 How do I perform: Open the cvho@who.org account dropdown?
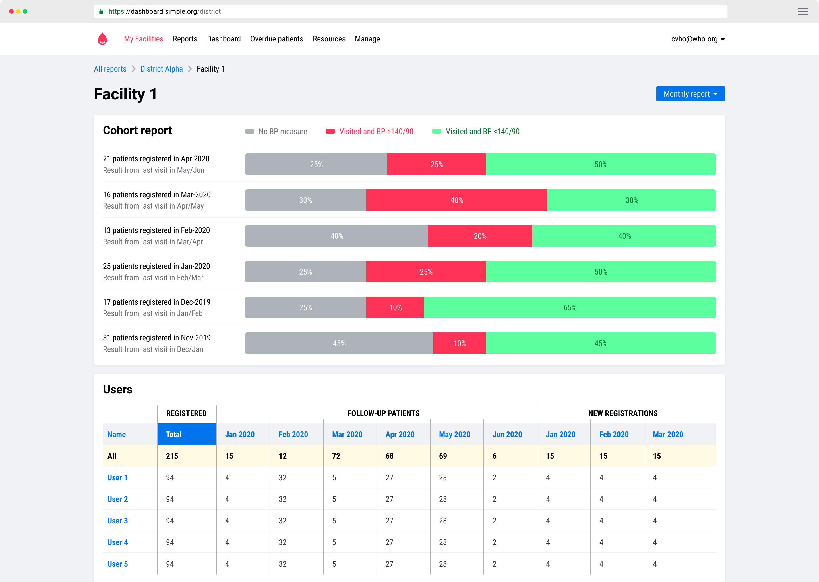(x=698, y=39)
